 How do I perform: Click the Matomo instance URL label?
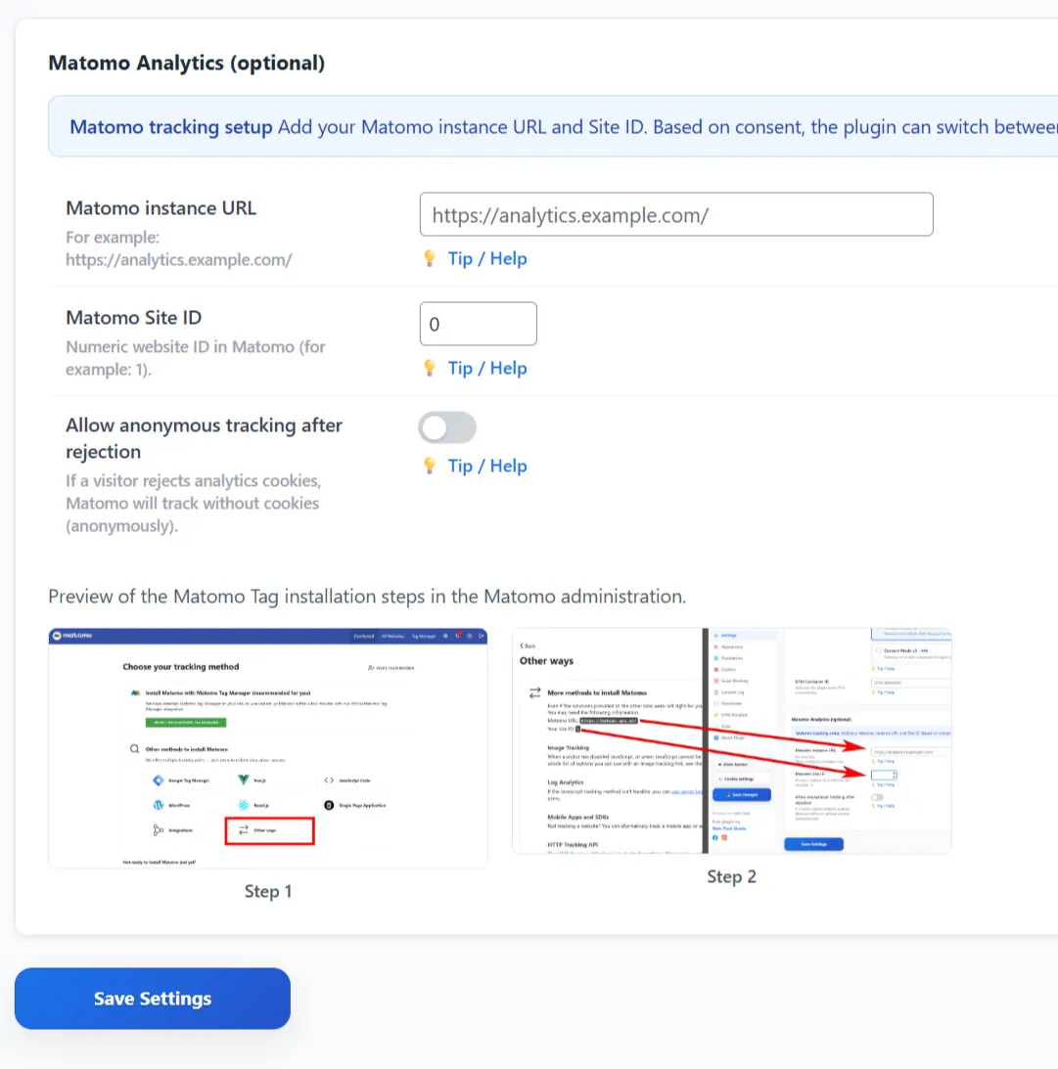click(161, 208)
